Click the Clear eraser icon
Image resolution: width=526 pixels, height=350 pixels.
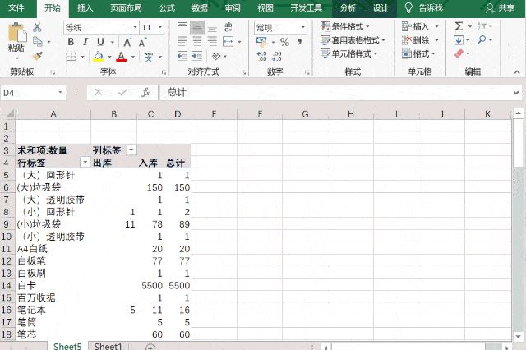tap(459, 53)
